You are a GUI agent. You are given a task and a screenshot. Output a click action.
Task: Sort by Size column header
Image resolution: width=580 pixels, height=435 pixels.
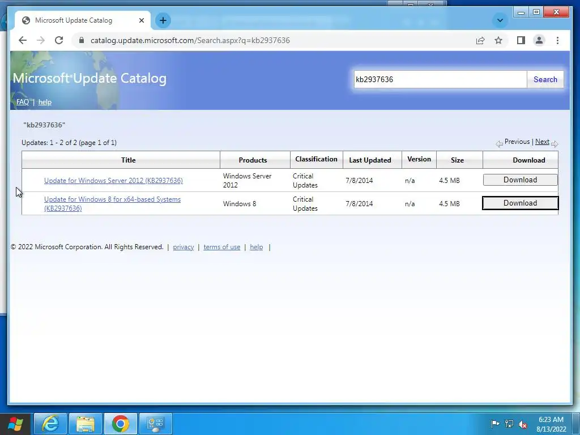[x=457, y=160]
